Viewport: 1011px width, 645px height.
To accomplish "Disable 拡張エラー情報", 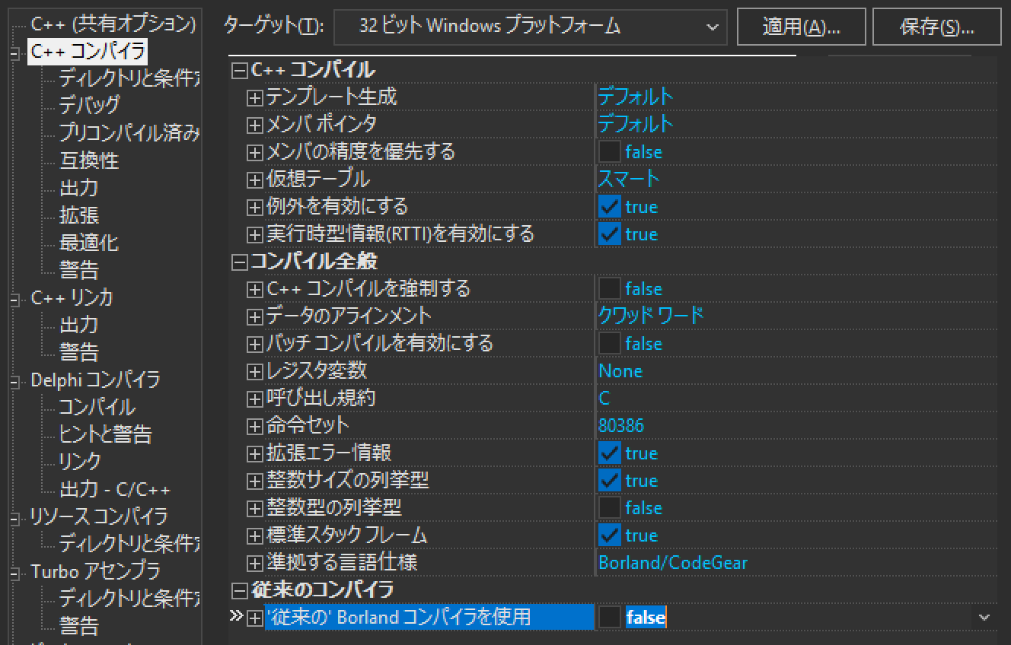I will 608,453.
